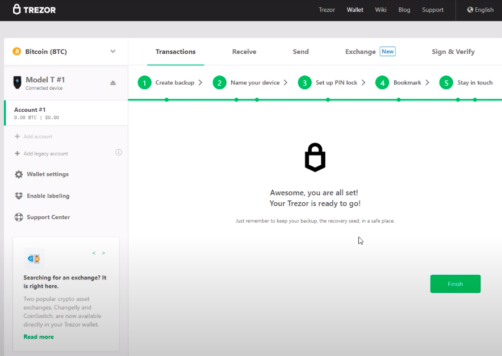This screenshot has height=356, width=502.
Task: Click chevron after Set up PIN lock
Action: coord(363,82)
